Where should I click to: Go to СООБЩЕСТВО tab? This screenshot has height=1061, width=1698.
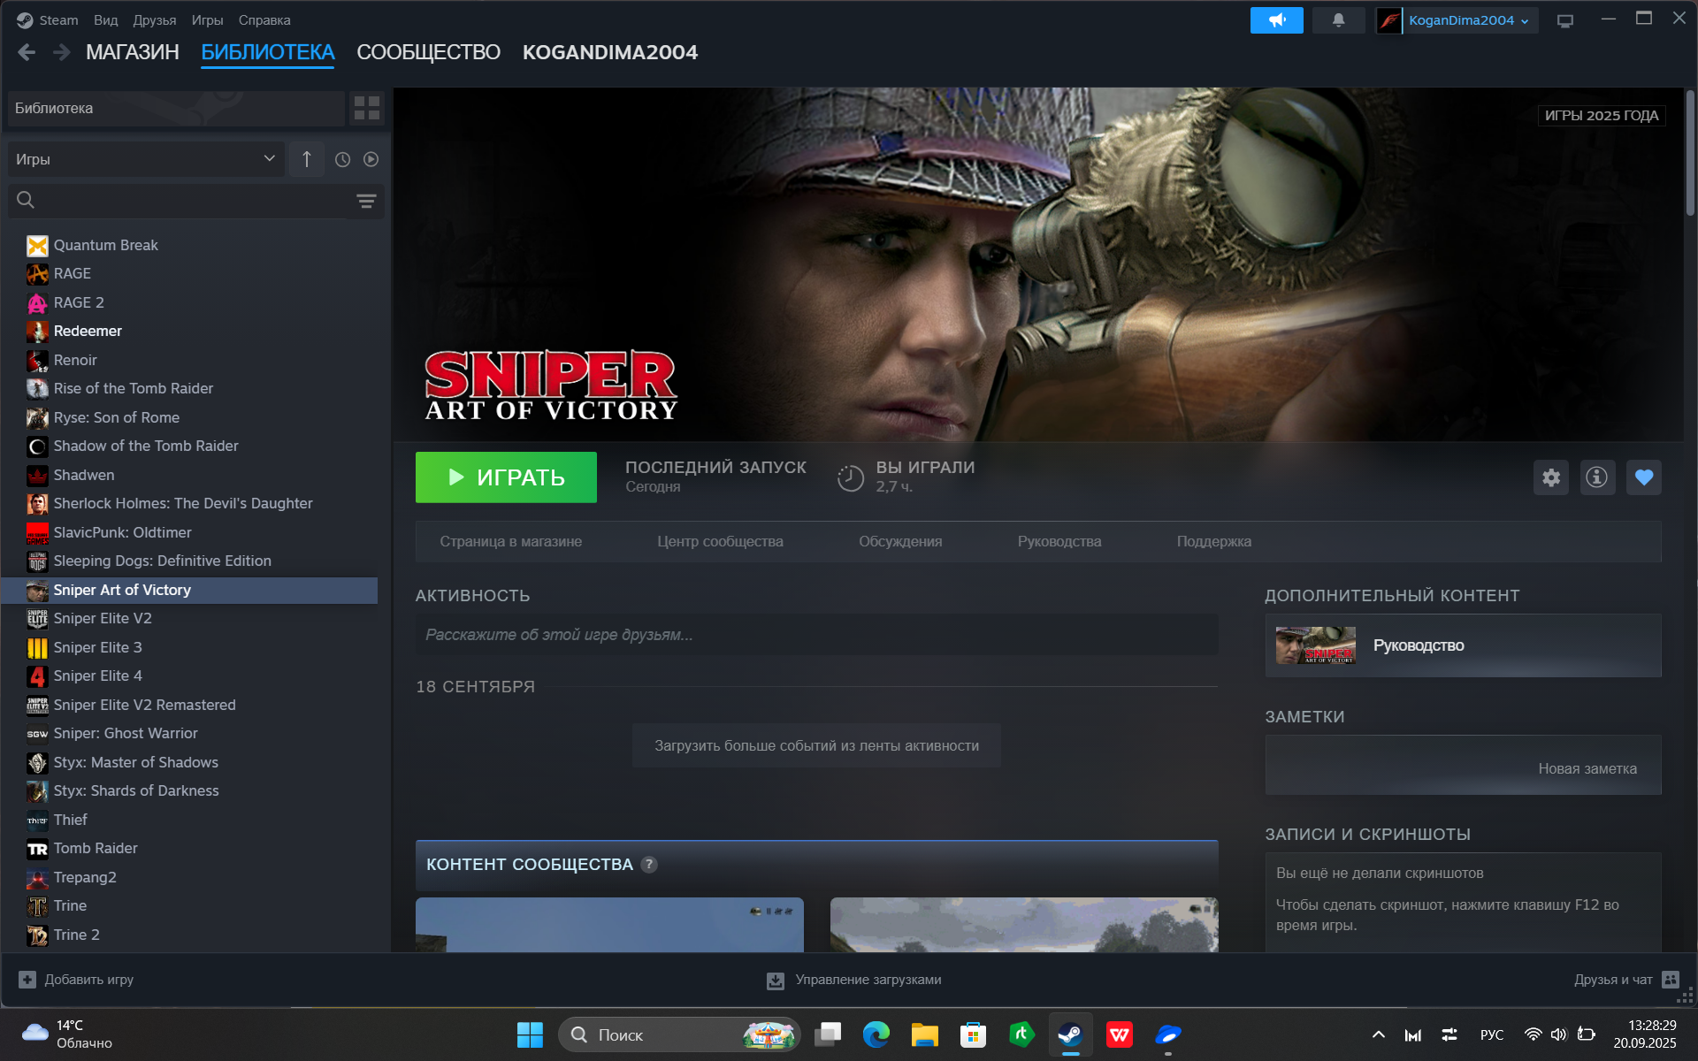click(428, 52)
